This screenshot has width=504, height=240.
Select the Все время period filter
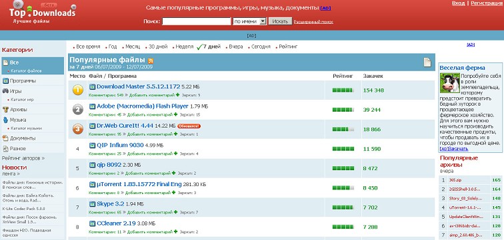click(89, 47)
